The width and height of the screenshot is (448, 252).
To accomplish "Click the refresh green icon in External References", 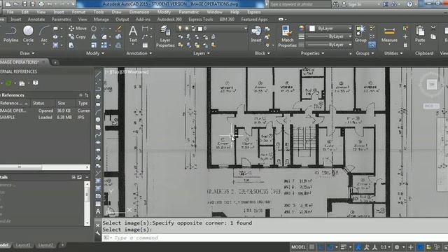I will point(8,83).
